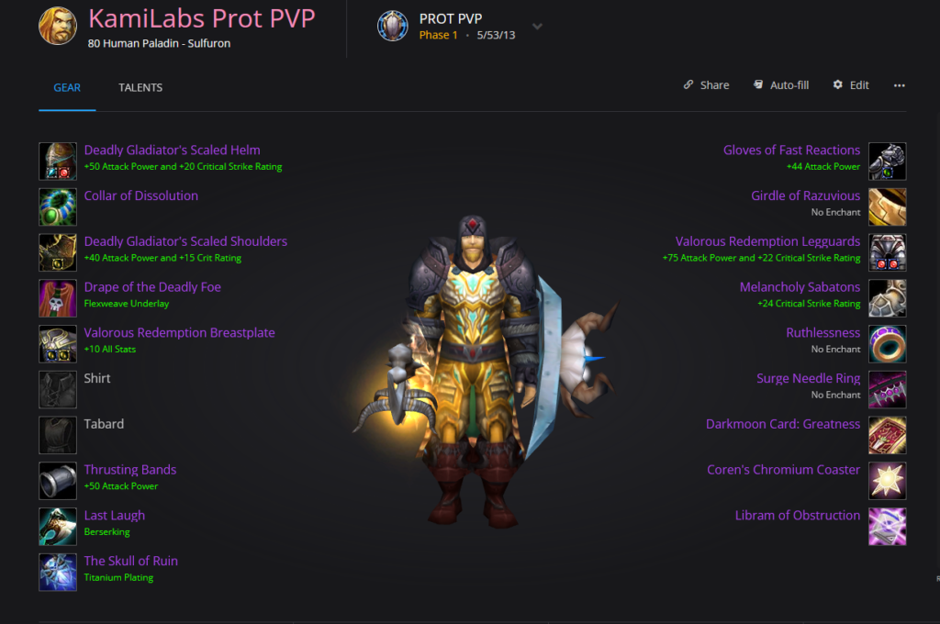940x624 pixels.
Task: Select the Collar of Dissolution necklace icon
Action: click(58, 206)
